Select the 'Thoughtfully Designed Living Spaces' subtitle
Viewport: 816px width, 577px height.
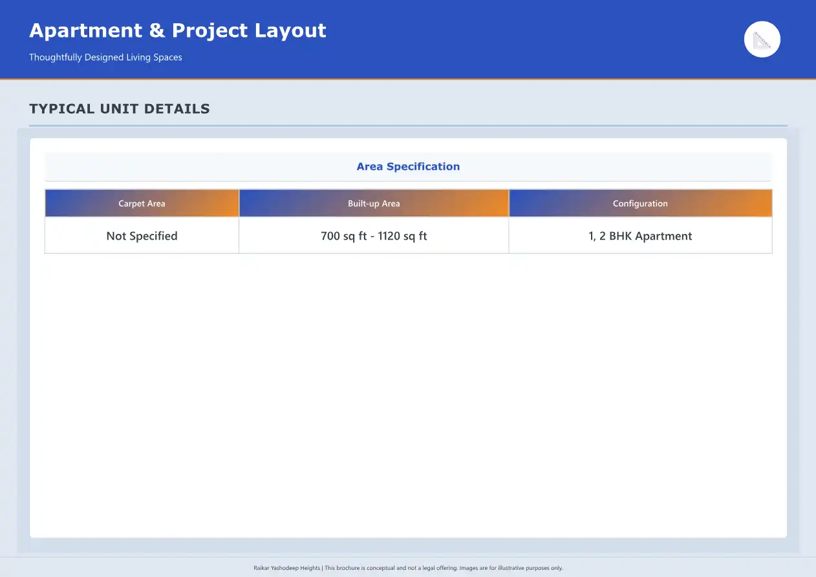tap(105, 58)
